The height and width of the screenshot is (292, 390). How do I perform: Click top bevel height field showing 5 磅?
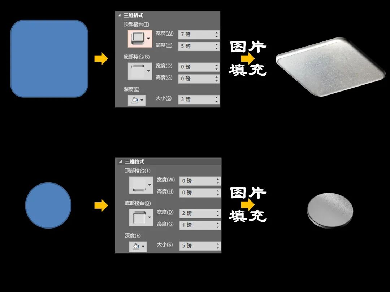tap(199, 46)
